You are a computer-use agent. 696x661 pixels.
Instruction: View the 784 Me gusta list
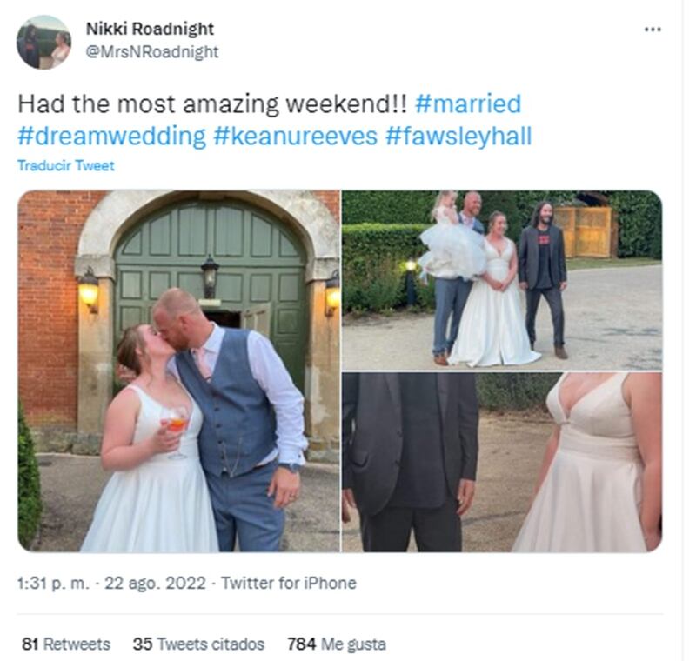[337, 644]
